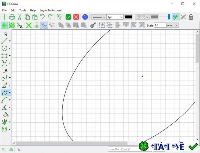Toggle the padlock lock icon
The image size is (200, 153).
(x=191, y=17)
